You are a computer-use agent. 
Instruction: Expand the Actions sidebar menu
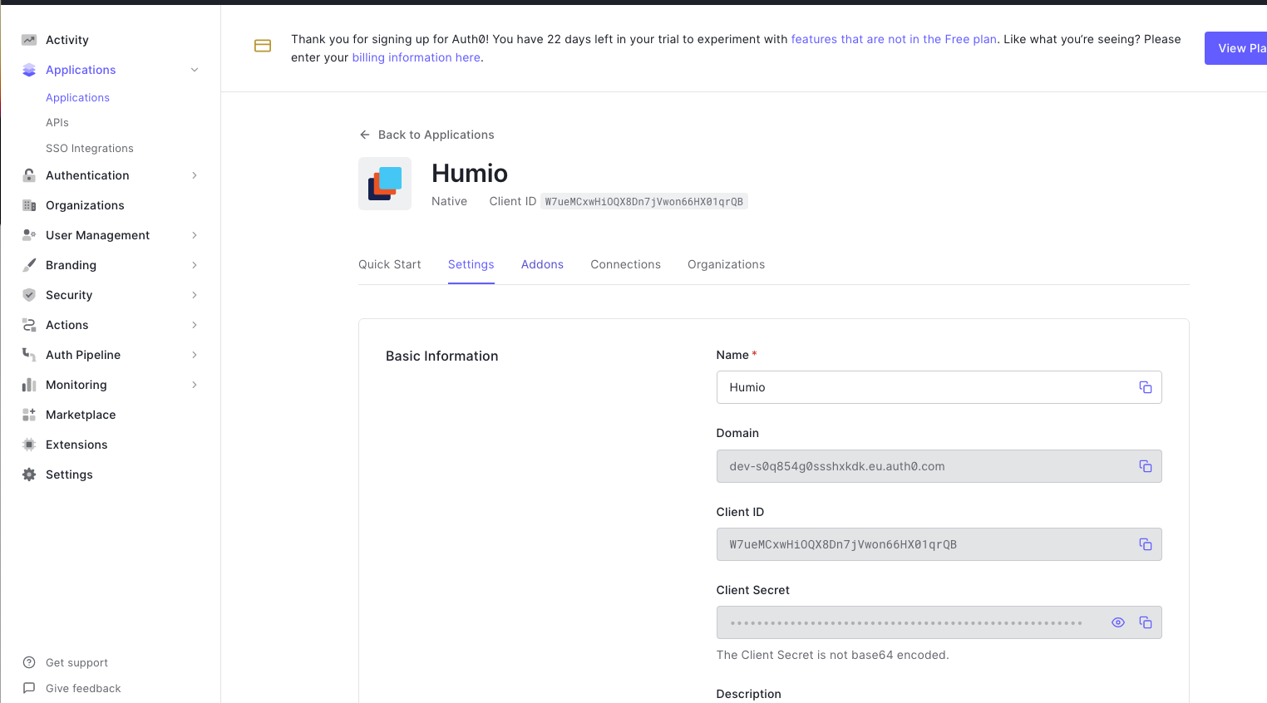(x=194, y=325)
